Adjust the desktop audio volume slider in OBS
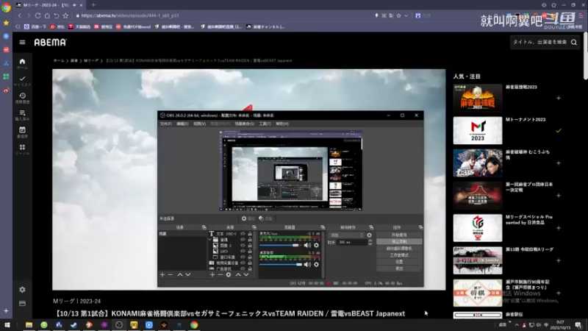Viewport: 588px width, 331px height. click(x=281, y=264)
